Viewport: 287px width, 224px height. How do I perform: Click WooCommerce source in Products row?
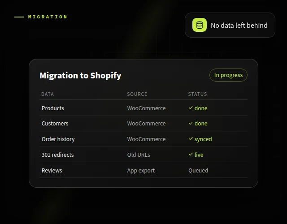click(146, 108)
